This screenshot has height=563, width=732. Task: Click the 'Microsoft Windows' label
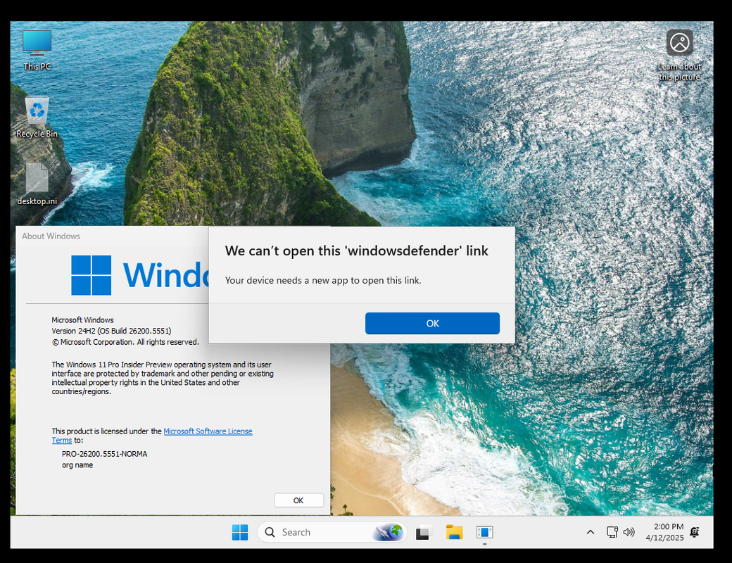[x=82, y=320]
